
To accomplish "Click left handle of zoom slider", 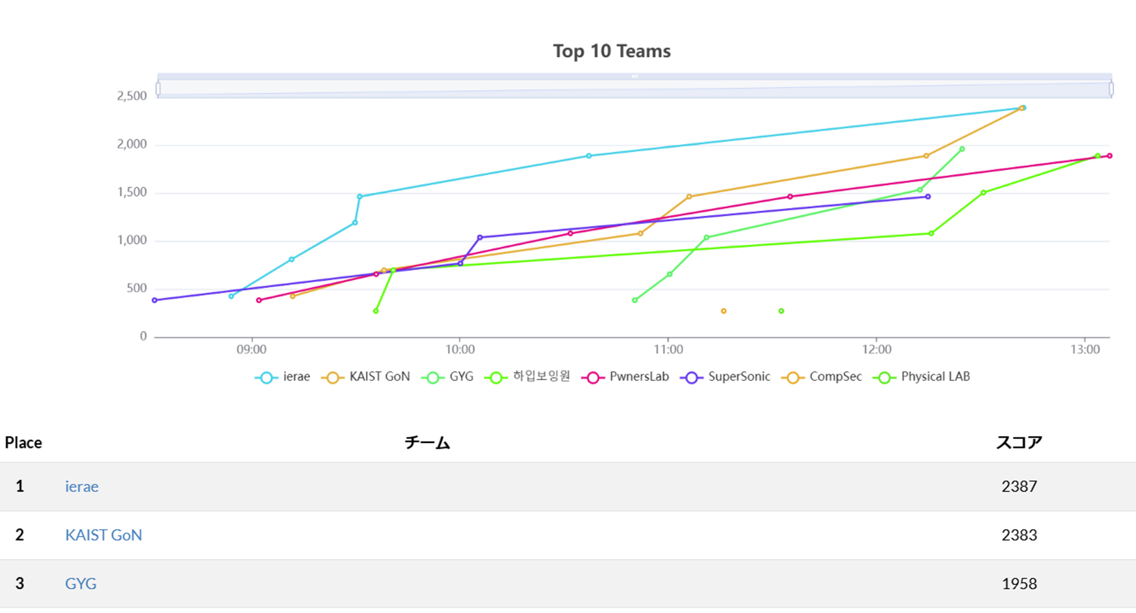I will point(158,89).
